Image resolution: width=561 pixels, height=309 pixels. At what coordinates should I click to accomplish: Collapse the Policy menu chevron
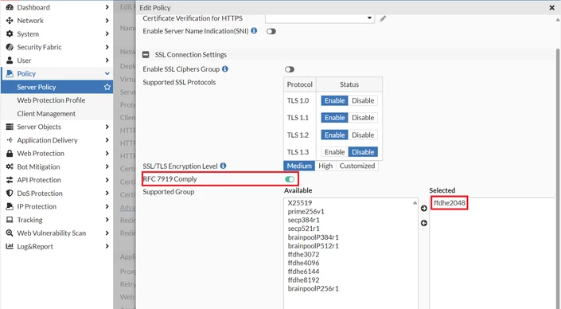(x=107, y=73)
